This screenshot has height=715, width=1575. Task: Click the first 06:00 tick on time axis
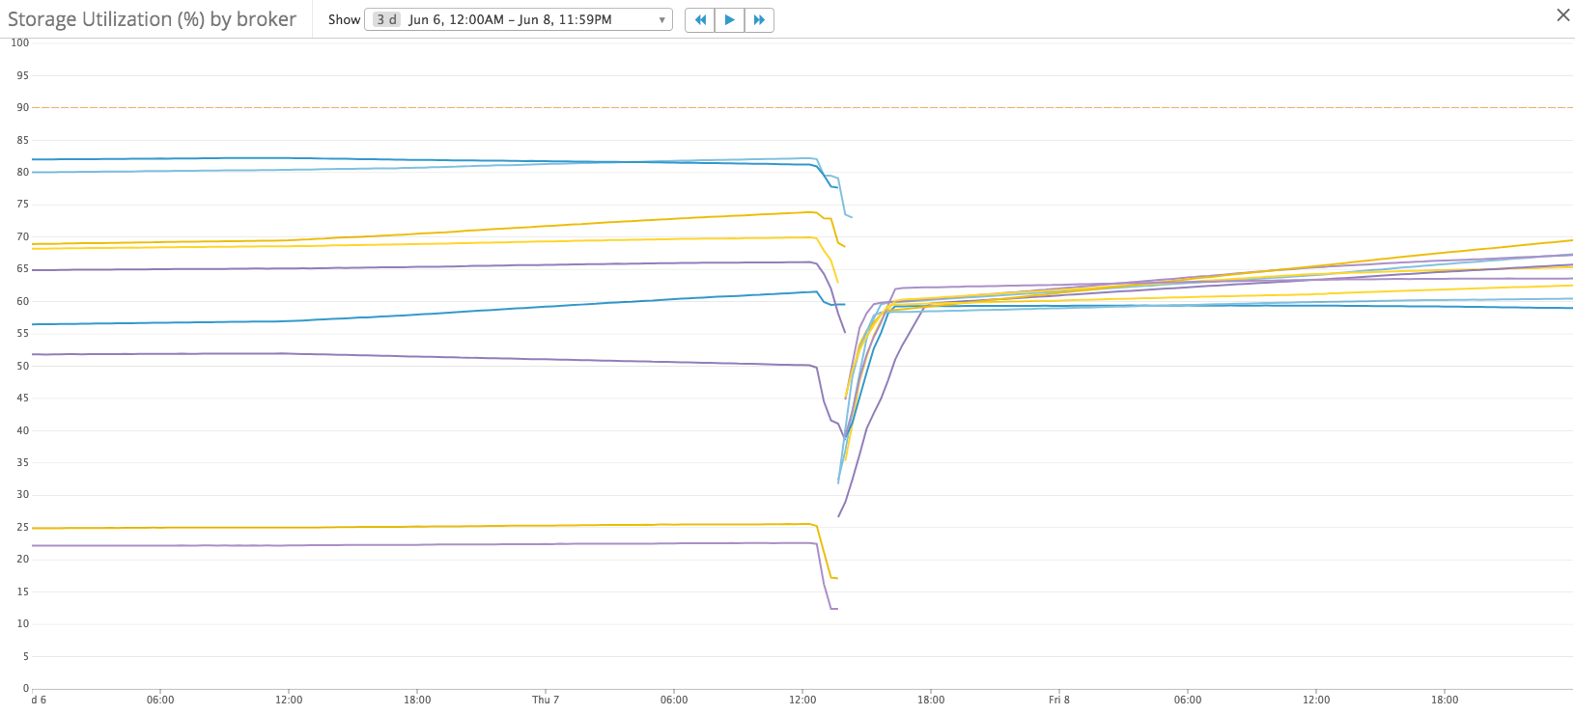tap(160, 700)
